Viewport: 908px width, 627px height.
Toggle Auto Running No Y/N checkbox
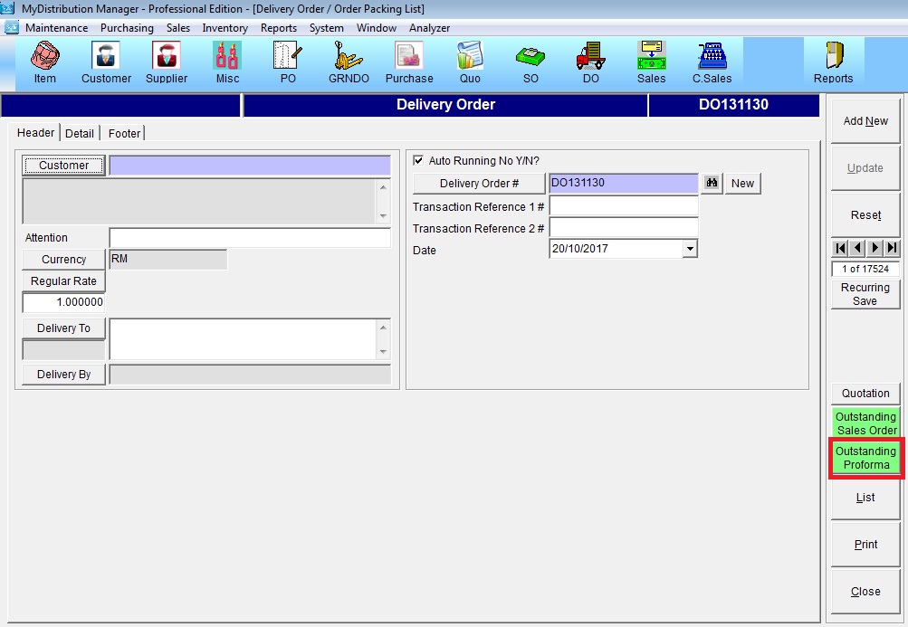[418, 161]
